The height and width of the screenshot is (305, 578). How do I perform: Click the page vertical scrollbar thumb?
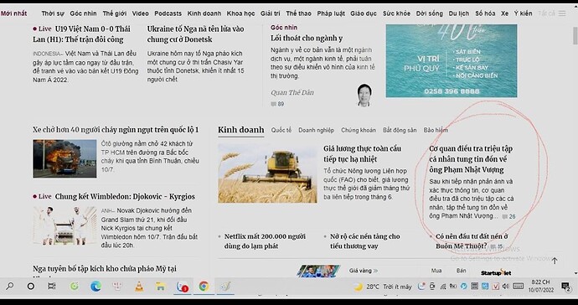(x=575, y=36)
